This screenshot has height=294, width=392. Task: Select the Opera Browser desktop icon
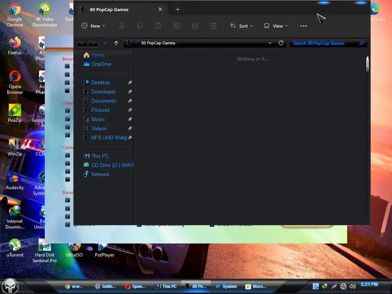[15, 83]
